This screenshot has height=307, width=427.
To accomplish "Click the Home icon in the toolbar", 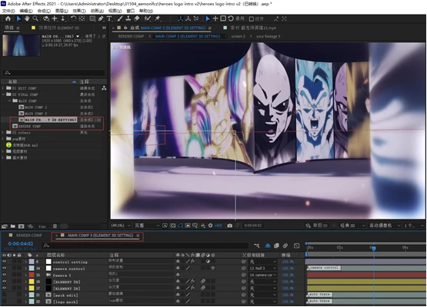I will pyautogui.click(x=8, y=18).
